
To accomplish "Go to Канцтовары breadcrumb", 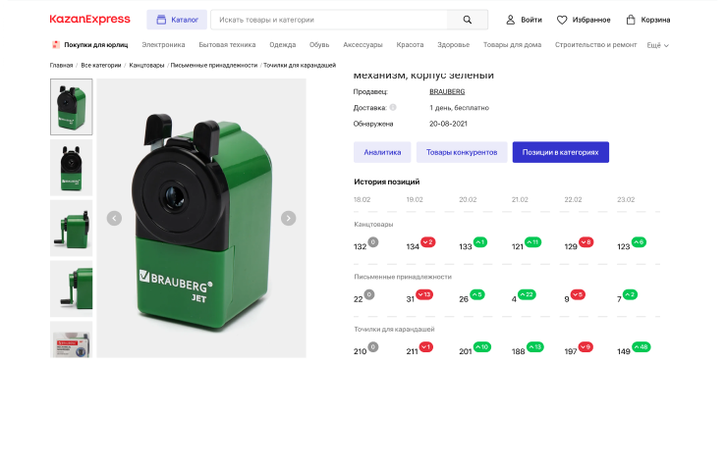I will (x=146, y=65).
